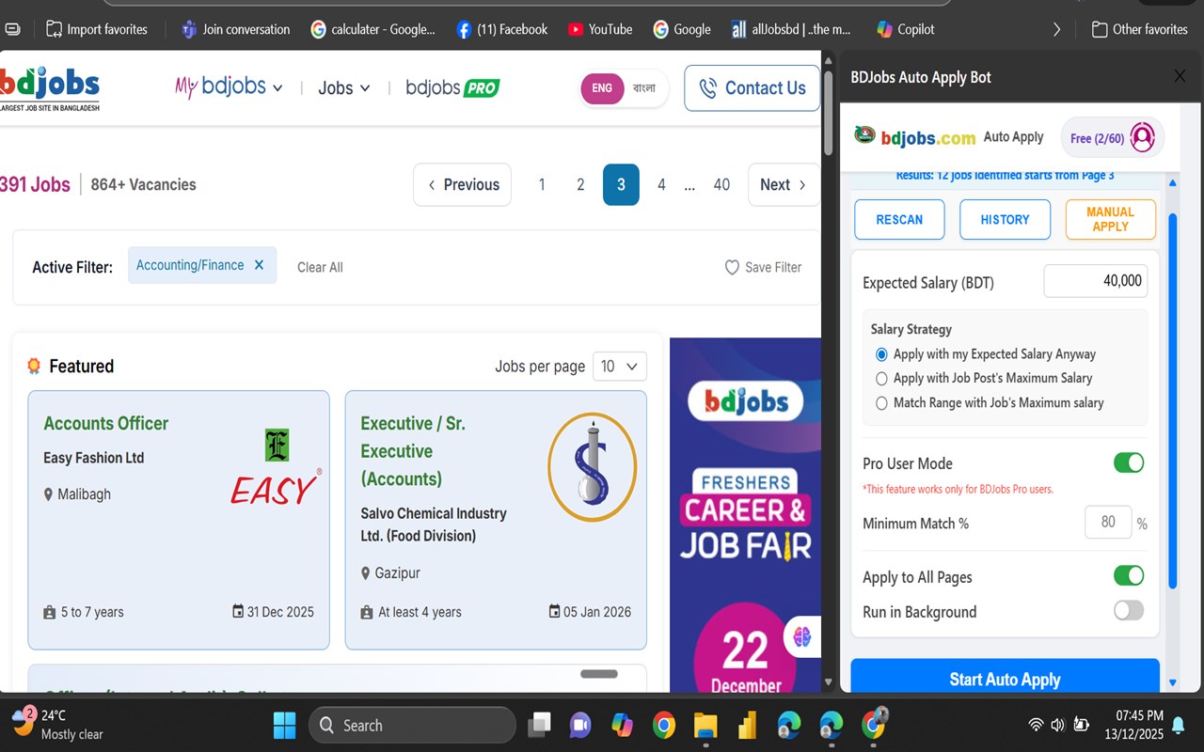Go to results page 40
This screenshot has height=752, width=1204.
(721, 185)
